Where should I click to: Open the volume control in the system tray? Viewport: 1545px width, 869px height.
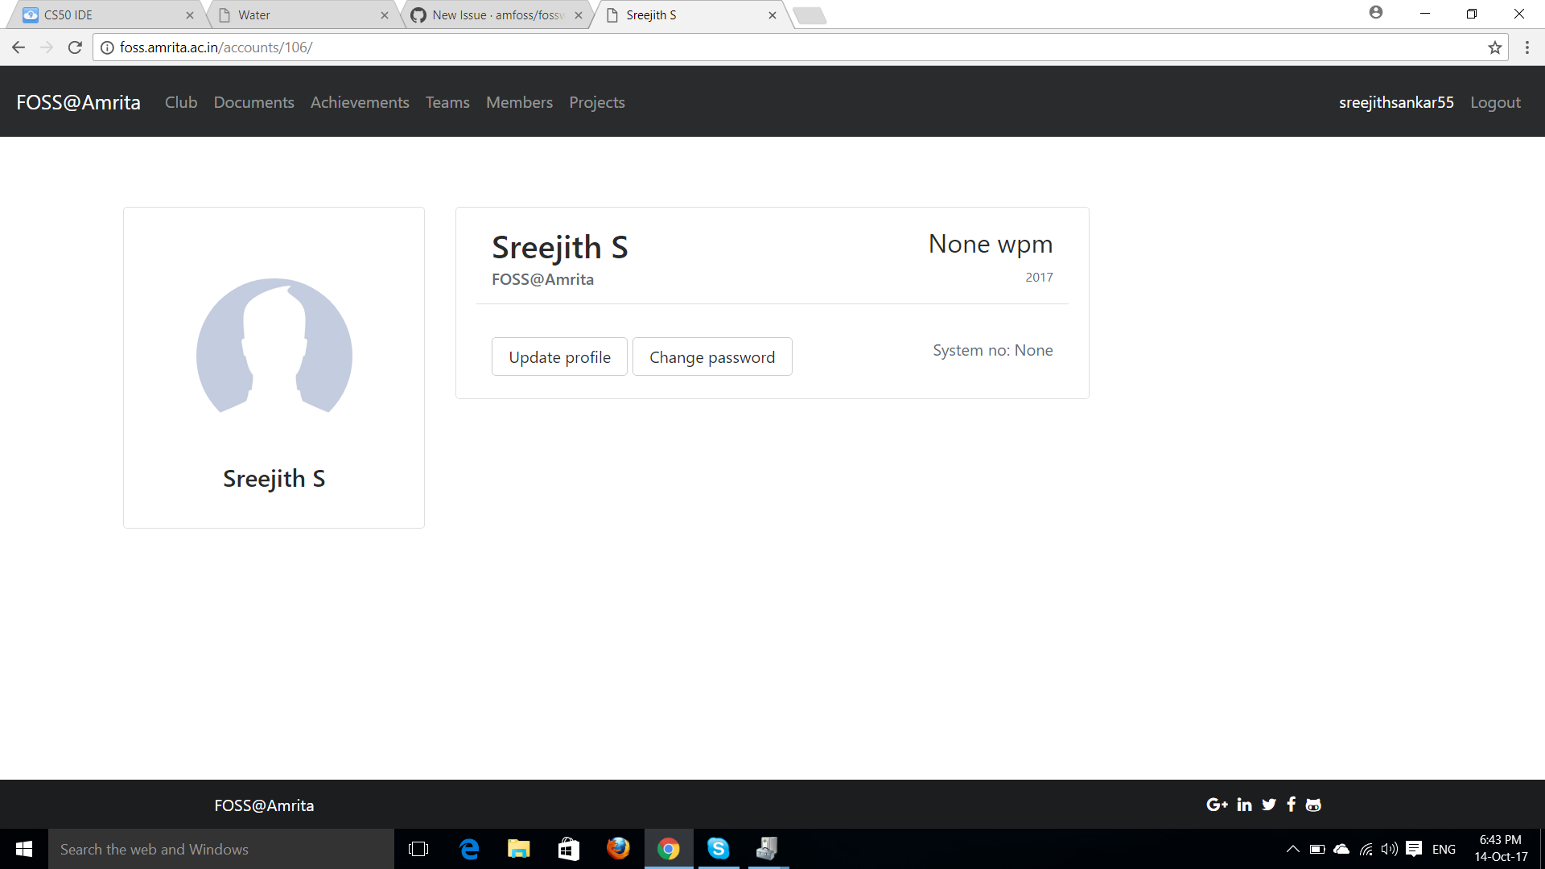(x=1390, y=849)
